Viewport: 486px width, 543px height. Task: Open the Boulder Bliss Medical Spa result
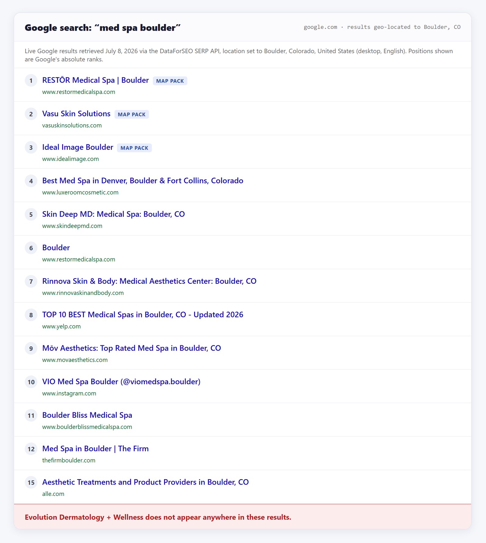[87, 415]
